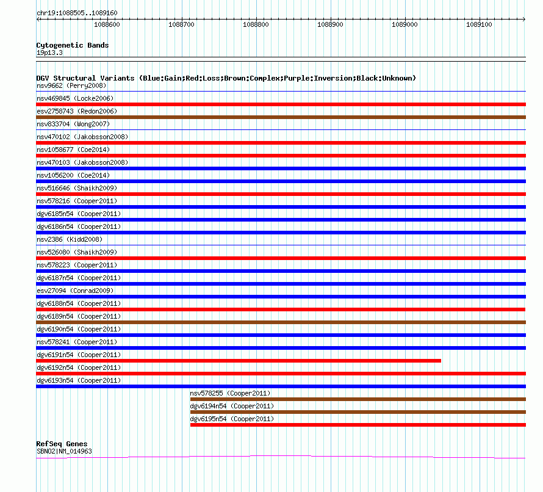Select the RefSeq Genes track title
The height and width of the screenshot is (492, 543).
[x=62, y=444]
